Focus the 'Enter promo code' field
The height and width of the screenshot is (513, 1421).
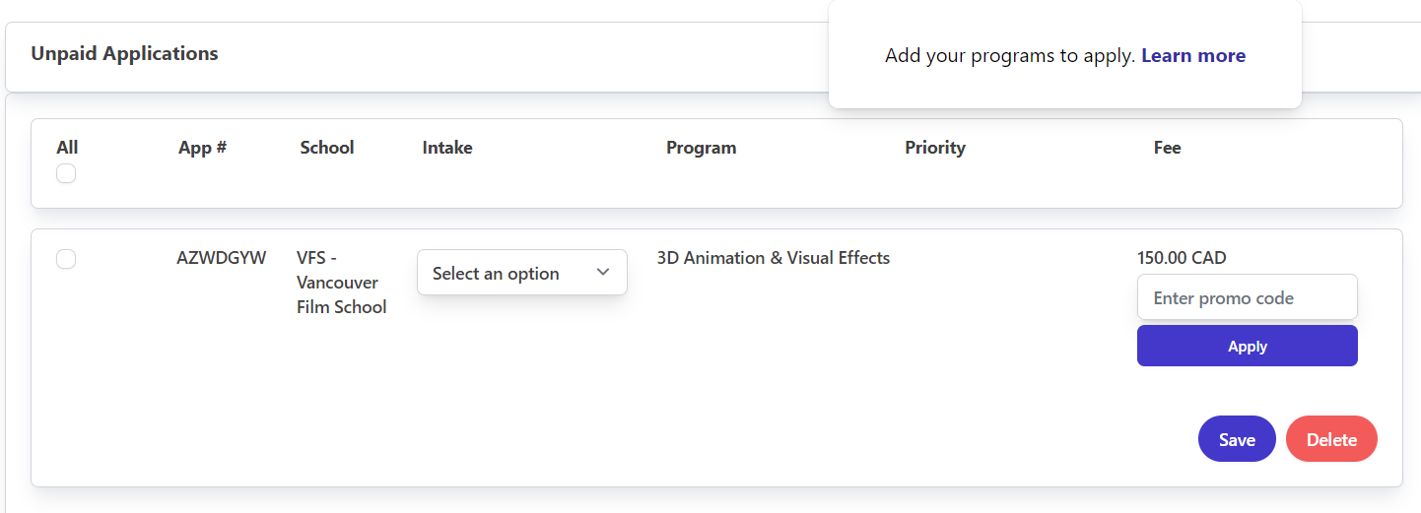(x=1248, y=297)
